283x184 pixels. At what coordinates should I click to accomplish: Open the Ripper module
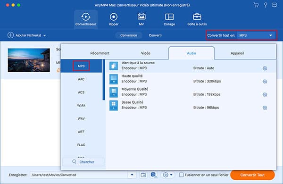click(x=114, y=19)
